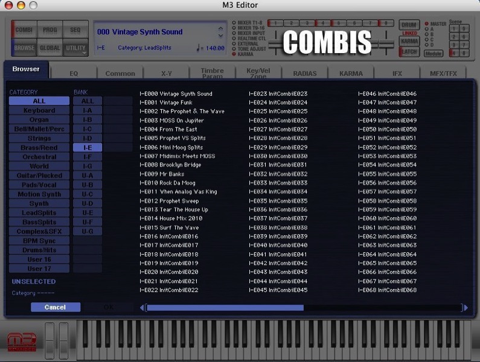Step combi number up with the up arrow
Image resolution: width=480 pixels, height=362 pixels.
[x=220, y=28]
